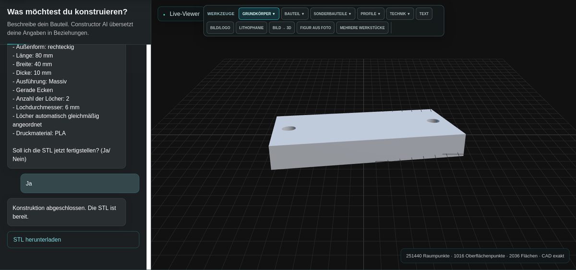Expand the Bauteil tool dropdown
Viewport: 576px width, 270px height.
pyautogui.click(x=295, y=14)
